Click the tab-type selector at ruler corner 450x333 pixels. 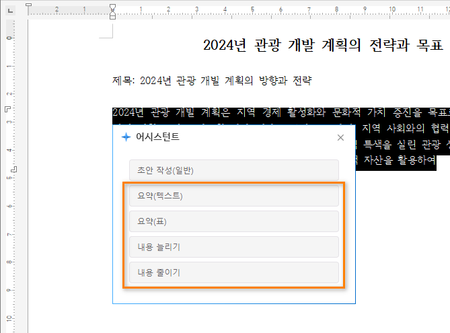[10, 11]
